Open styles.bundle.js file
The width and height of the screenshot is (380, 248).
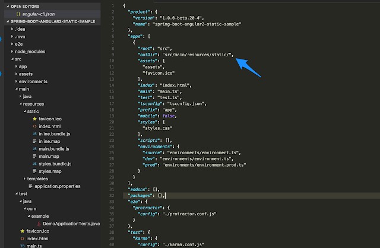55,164
